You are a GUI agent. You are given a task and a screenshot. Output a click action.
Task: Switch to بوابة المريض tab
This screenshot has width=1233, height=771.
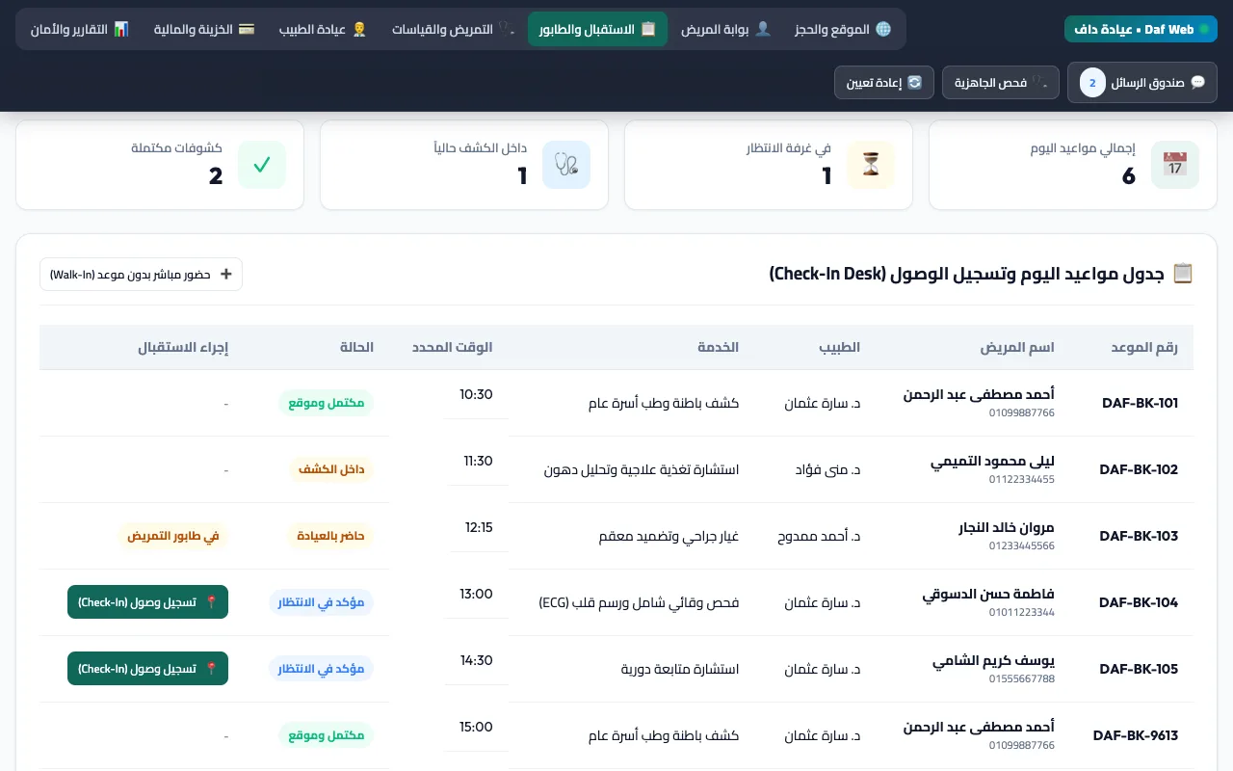coord(725,29)
